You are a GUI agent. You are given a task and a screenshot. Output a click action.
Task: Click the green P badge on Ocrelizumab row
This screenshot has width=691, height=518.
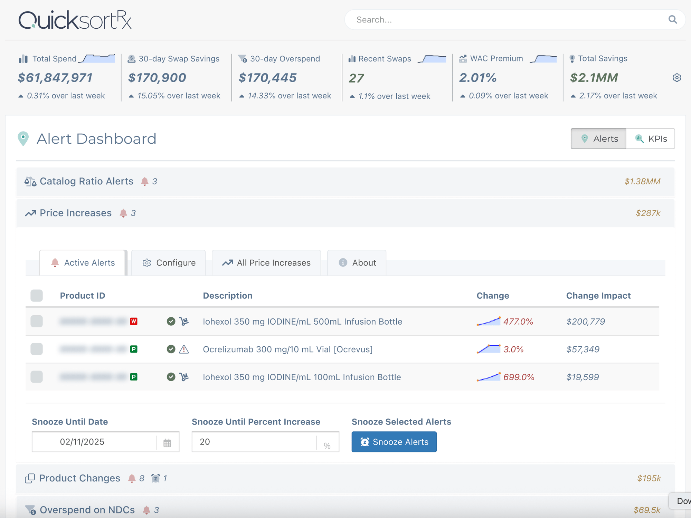[134, 349]
